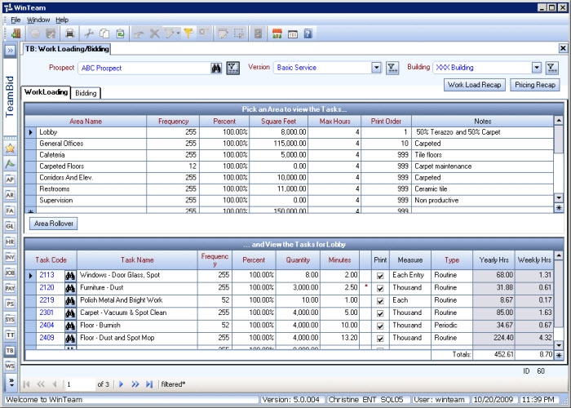Click binoculars lookup for task code 2113
571x408 pixels.
click(70, 276)
